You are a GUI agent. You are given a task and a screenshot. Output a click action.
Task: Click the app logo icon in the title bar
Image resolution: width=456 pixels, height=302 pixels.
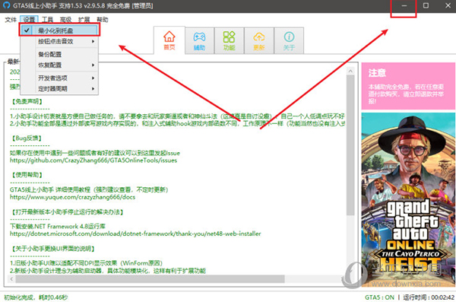click(6, 5)
